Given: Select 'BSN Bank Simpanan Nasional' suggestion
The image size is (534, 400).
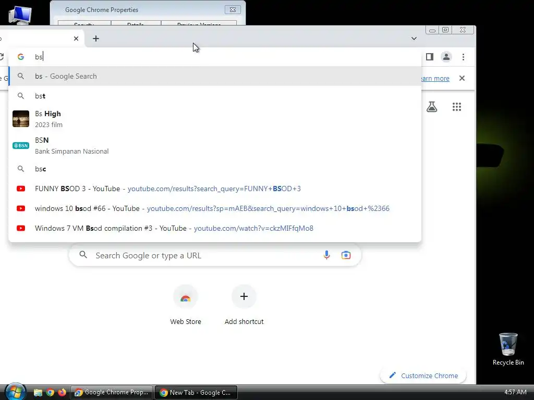Looking at the screenshot, I should pos(215,146).
